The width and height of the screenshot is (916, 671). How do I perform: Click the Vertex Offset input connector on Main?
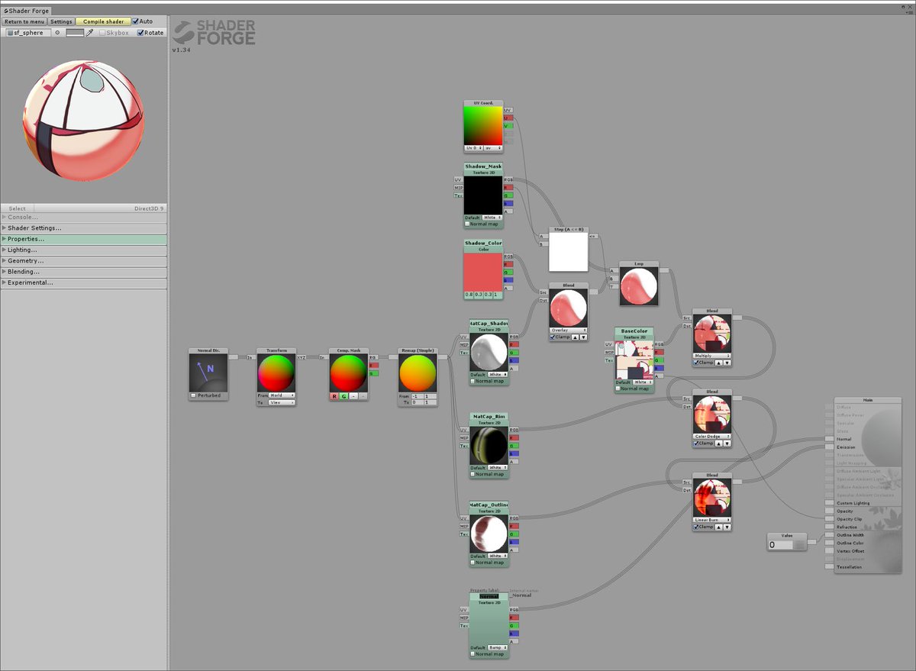click(x=830, y=551)
